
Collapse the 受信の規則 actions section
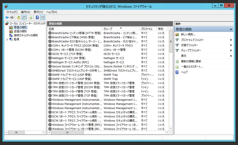pos(231,29)
